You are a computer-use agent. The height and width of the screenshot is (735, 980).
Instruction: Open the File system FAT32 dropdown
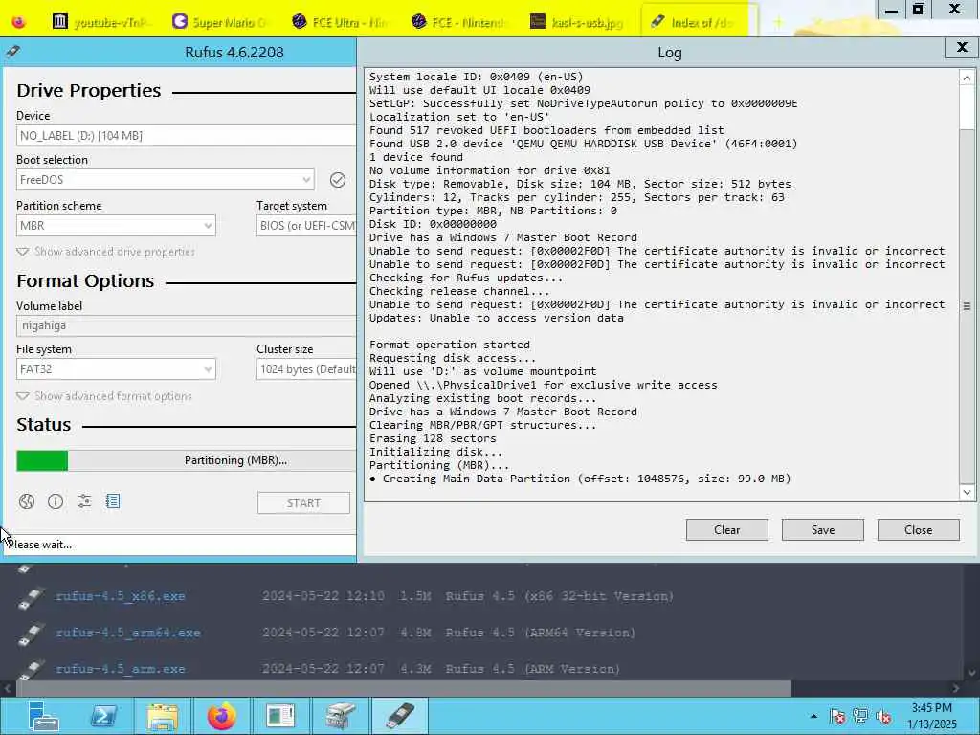(x=116, y=369)
